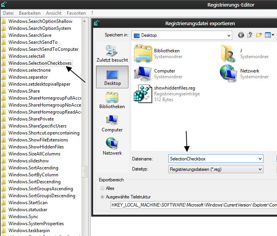Viewport: 277px width, 236px height.
Task: Select Windows.selectnone key
Action: pos(30,70)
